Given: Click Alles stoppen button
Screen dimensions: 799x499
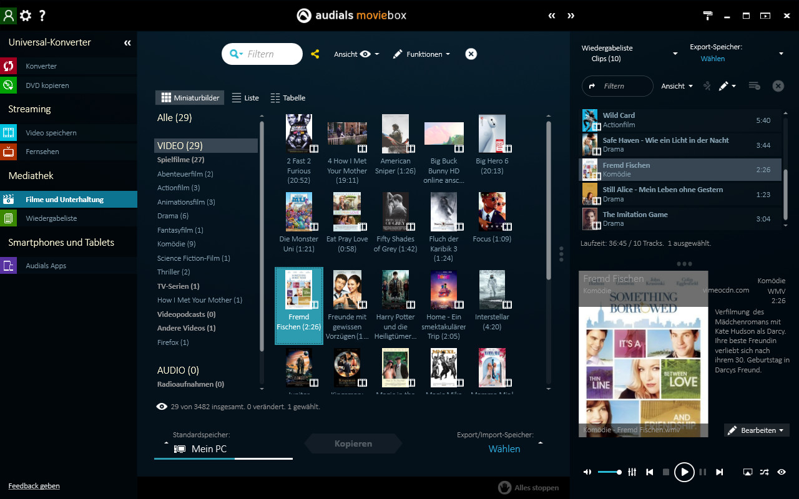Looking at the screenshot, I should 529,488.
